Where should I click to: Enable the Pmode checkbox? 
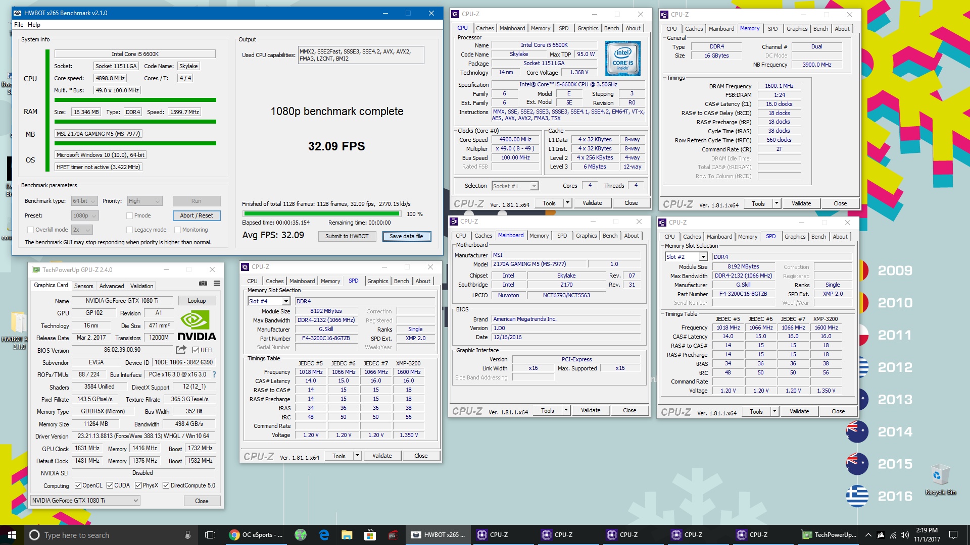[130, 215]
